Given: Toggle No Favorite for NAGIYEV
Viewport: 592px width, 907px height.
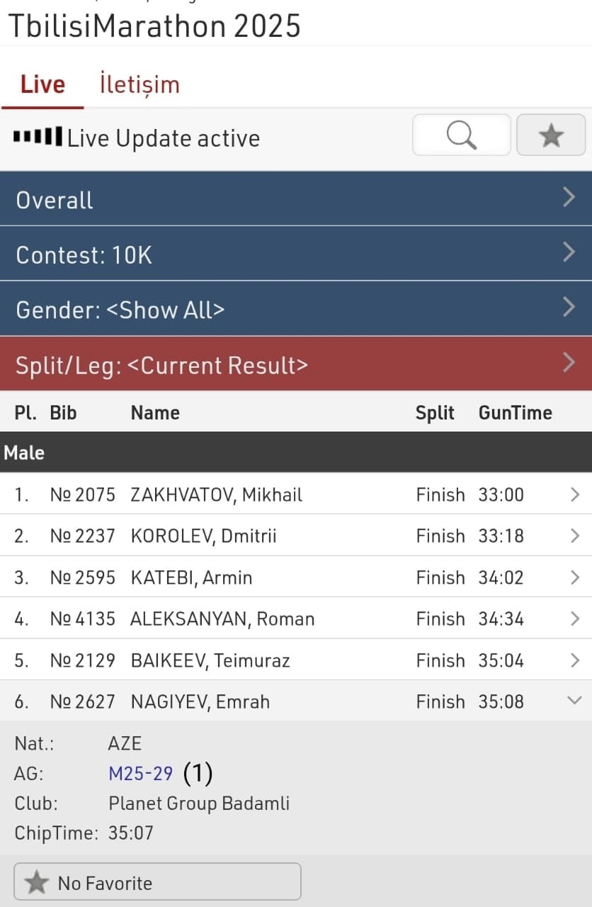Looking at the screenshot, I should tap(158, 882).
